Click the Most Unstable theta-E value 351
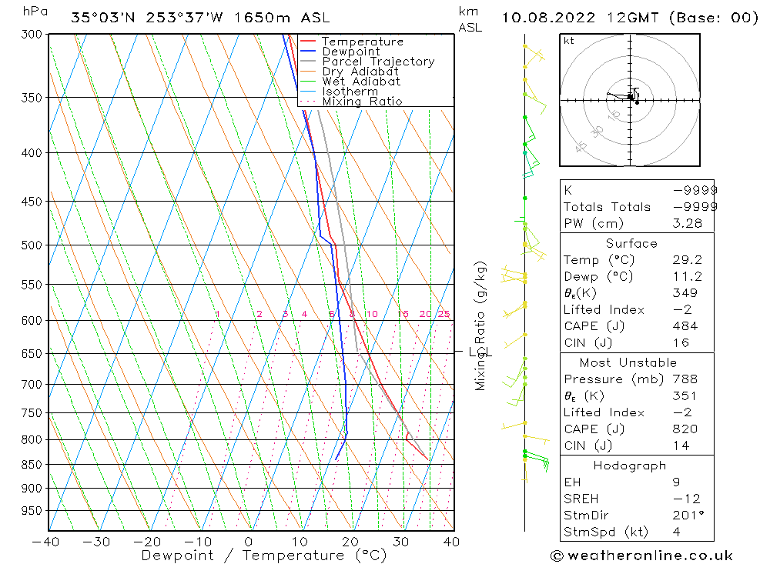770x564 pixels. click(685, 395)
